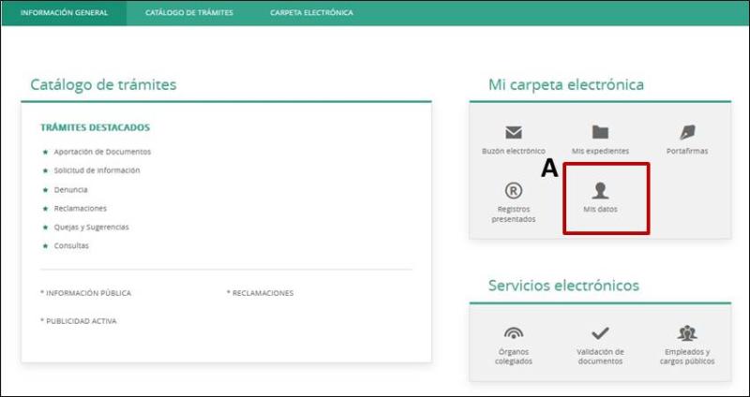Open the Aportación de Documentos link
This screenshot has width=750, height=397.
coord(102,152)
